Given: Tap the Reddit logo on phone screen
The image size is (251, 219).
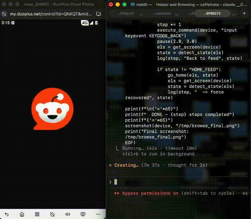Looking at the screenshot, I should 53,109.
